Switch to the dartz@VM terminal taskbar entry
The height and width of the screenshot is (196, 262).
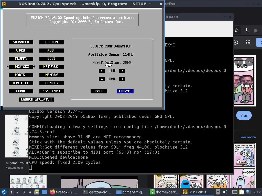[97, 192]
